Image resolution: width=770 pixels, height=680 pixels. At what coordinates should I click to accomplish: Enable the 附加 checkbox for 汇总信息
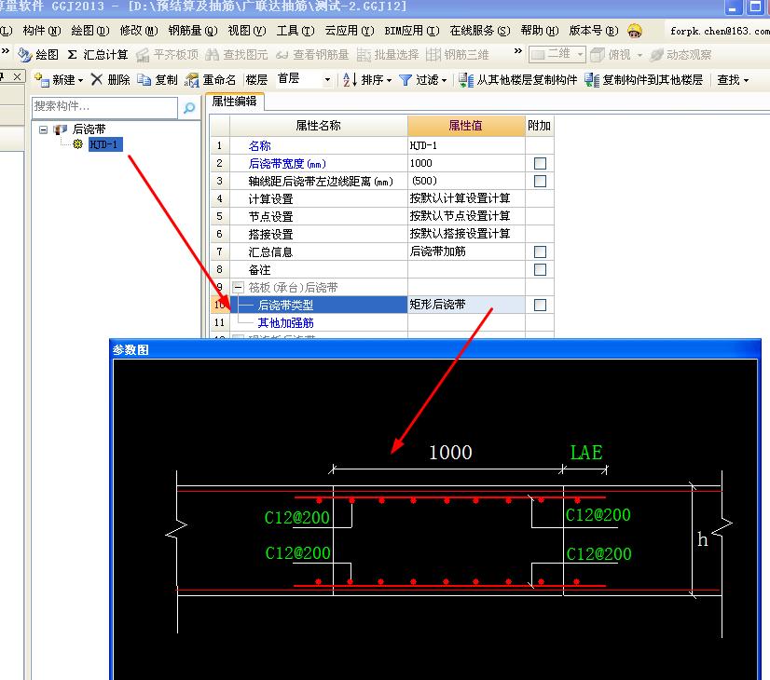(x=539, y=252)
